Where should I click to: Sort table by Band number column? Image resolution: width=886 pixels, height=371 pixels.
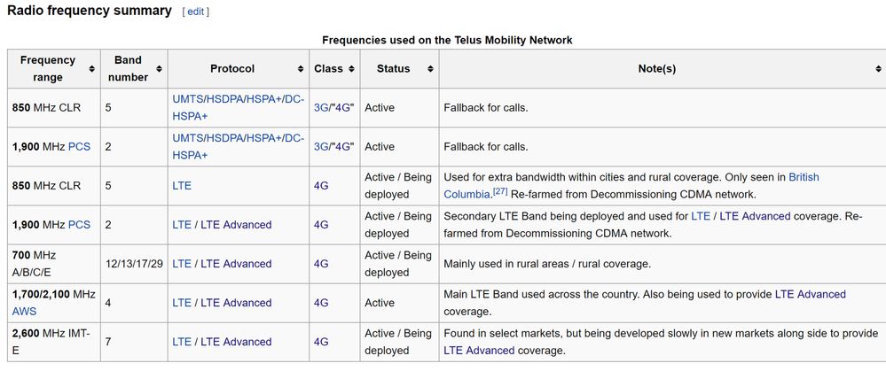pos(158,69)
